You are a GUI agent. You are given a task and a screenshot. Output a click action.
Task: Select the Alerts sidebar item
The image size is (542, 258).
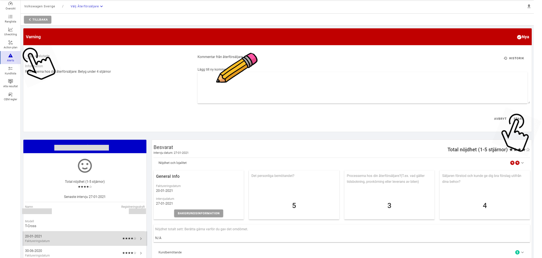tap(10, 58)
